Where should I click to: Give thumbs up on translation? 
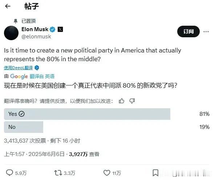pos(122,101)
